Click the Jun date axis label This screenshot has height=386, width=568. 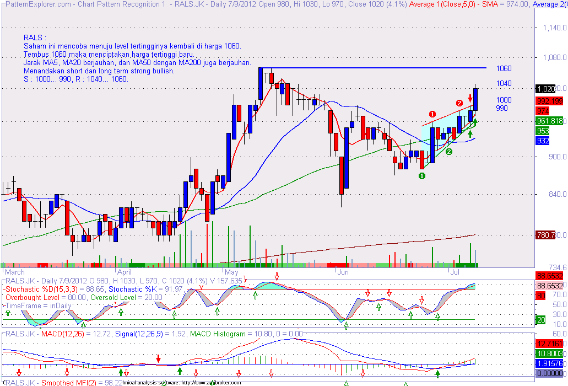[343, 272]
